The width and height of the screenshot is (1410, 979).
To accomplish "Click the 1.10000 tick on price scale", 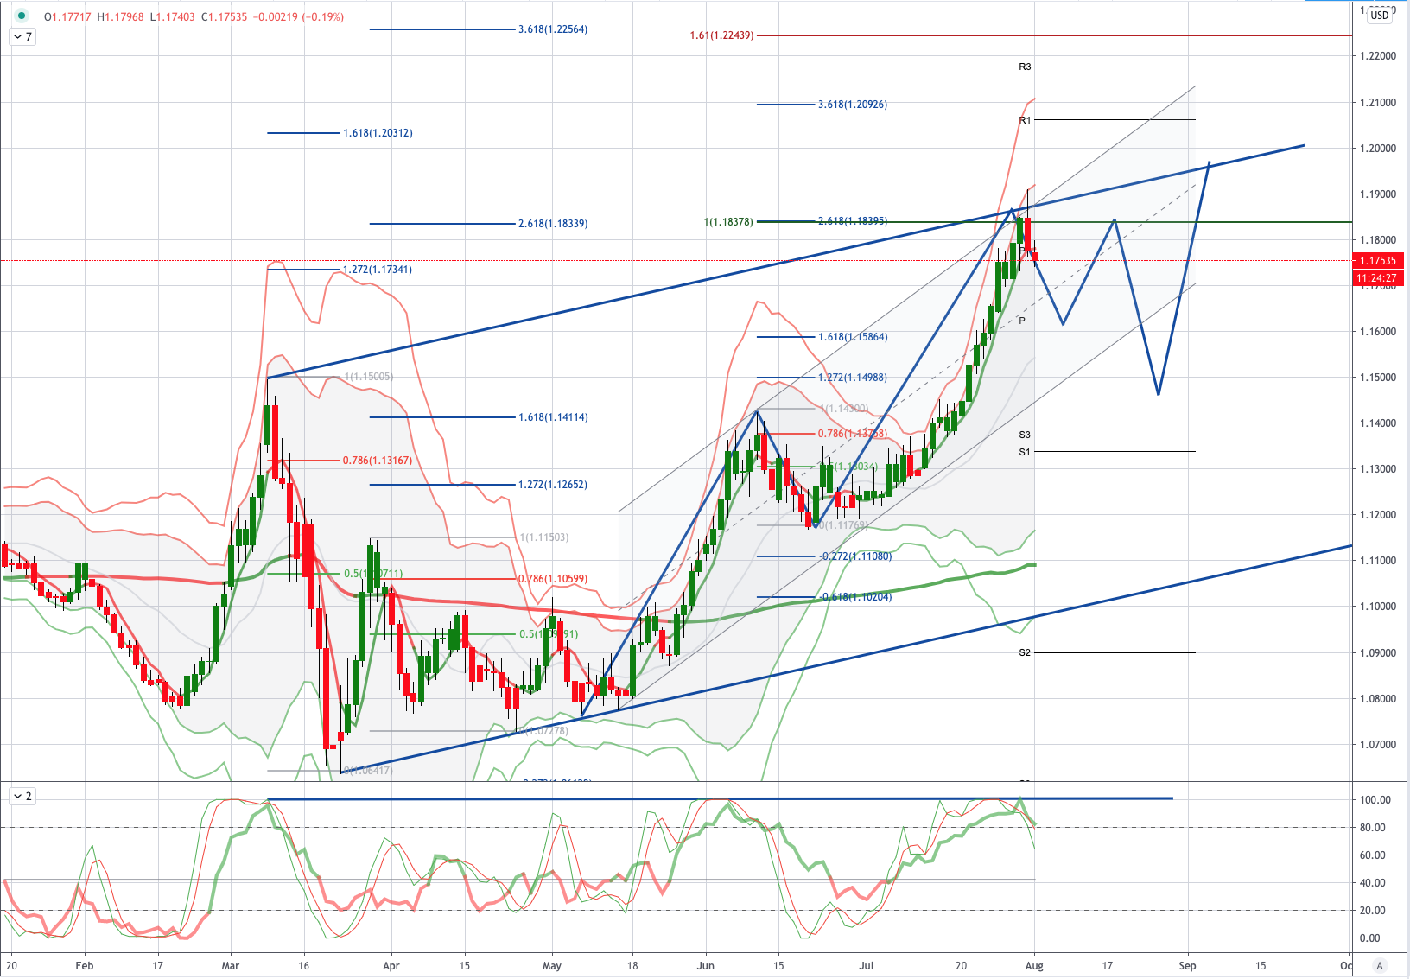I will pos(1378,607).
